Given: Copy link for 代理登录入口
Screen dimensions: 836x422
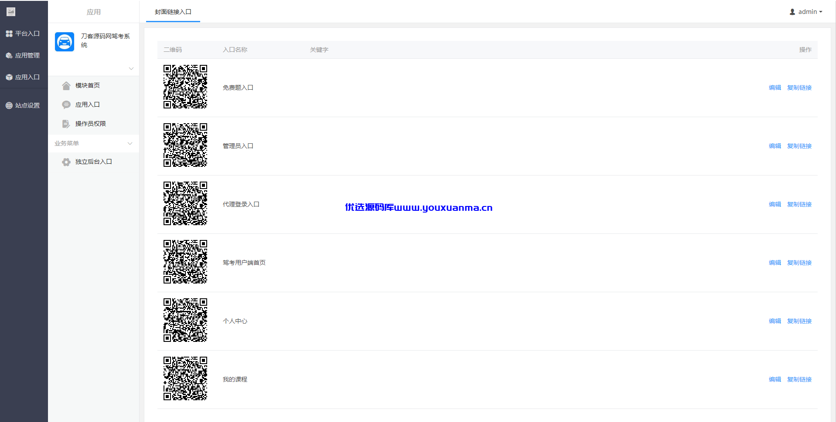Looking at the screenshot, I should pos(799,204).
